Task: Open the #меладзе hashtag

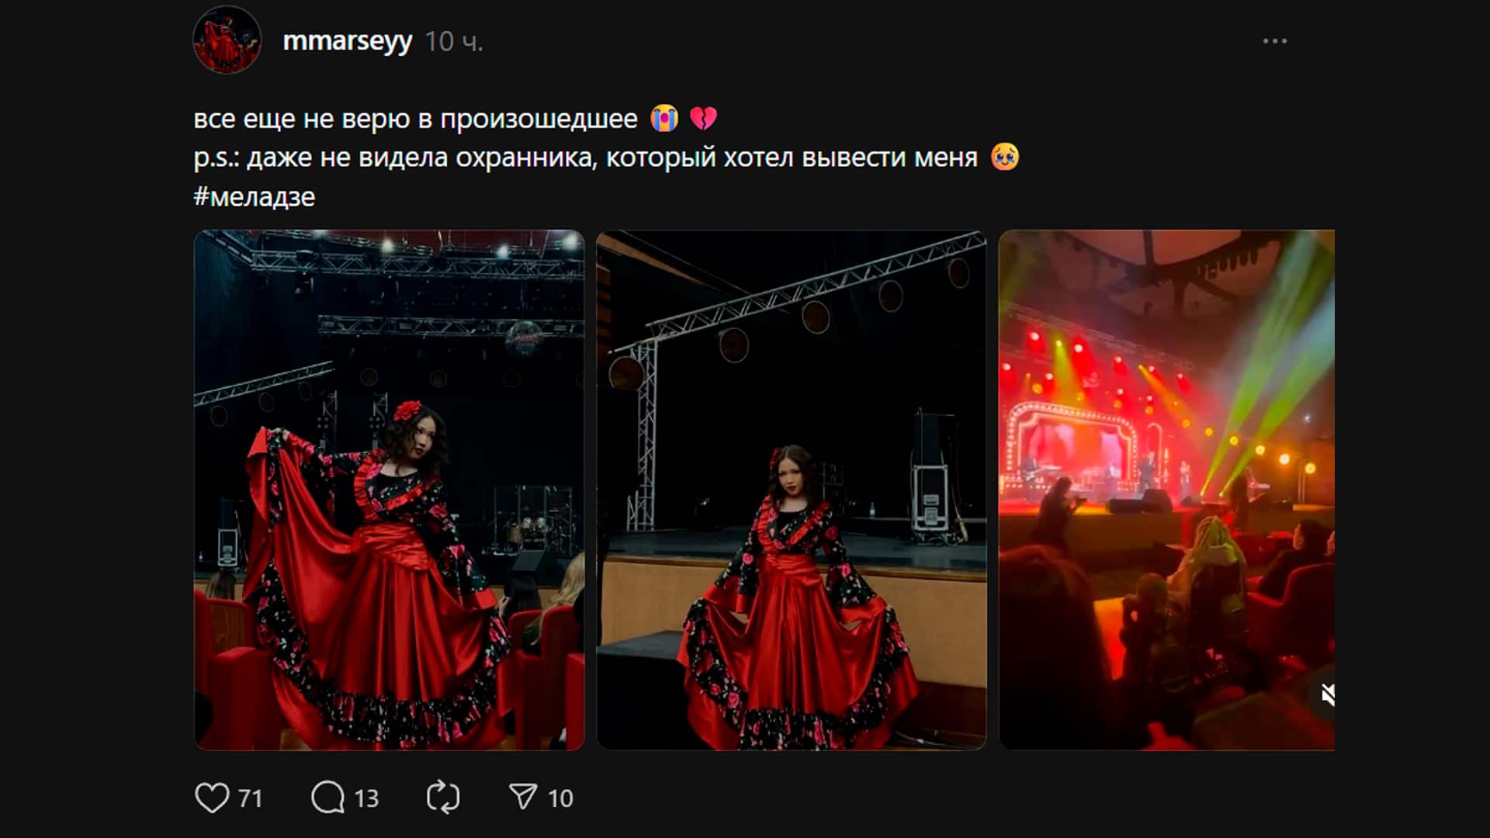Action: pos(255,197)
